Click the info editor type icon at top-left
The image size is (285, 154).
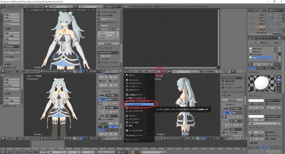3,7
